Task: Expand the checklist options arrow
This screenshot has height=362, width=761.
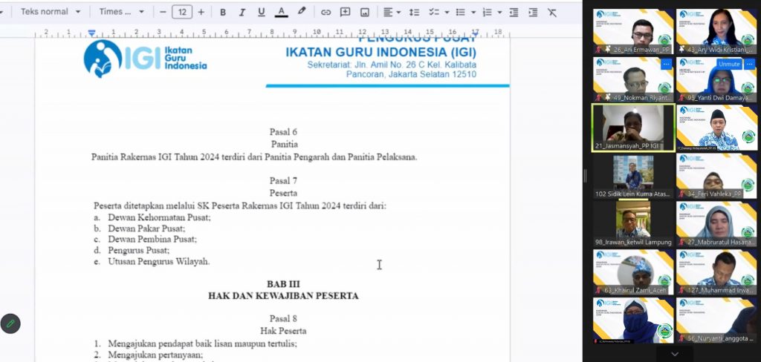Action: pyautogui.click(x=447, y=13)
